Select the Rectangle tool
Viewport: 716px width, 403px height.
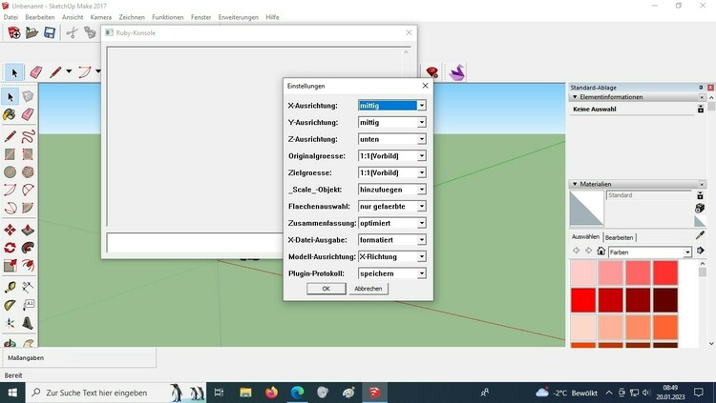[10, 154]
